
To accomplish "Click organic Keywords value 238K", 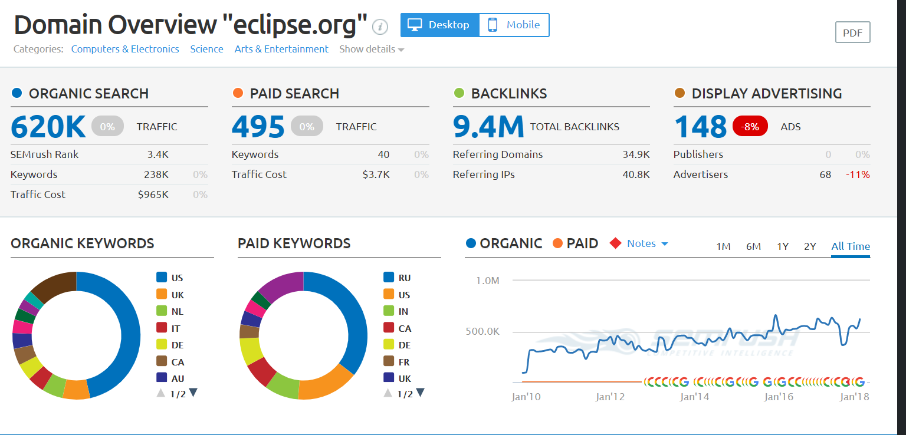I will 156,174.
